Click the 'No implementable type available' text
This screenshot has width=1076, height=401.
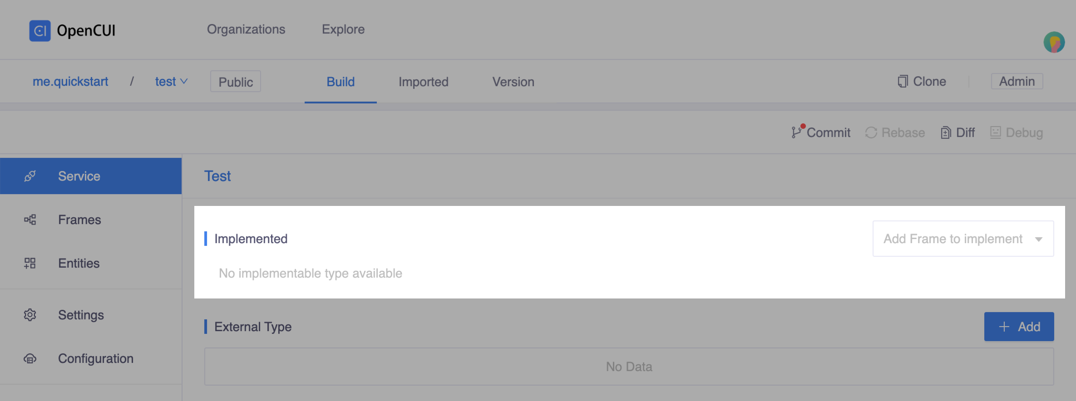[311, 273]
